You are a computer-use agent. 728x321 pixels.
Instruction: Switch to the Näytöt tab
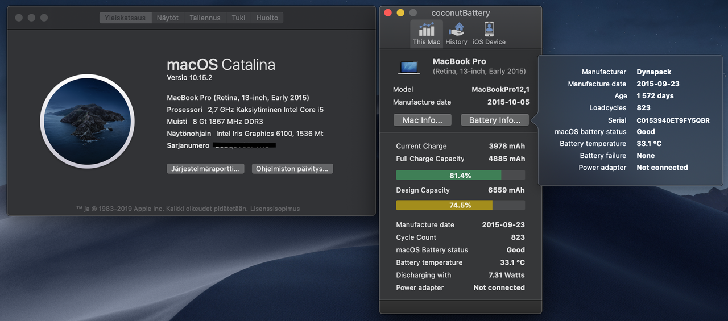(168, 18)
